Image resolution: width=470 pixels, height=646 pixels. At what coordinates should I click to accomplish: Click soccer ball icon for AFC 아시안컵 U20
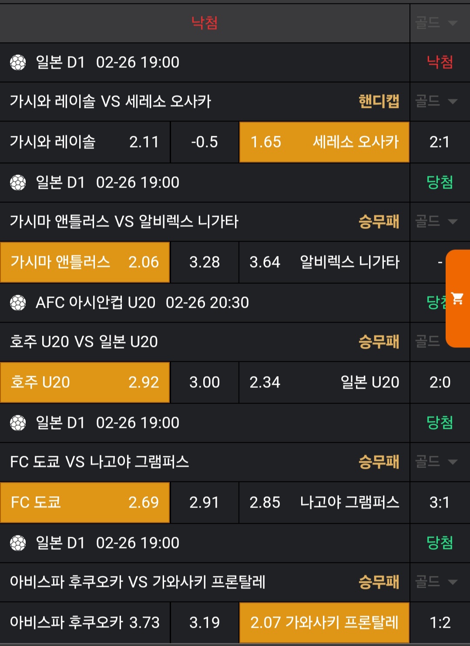tap(18, 303)
